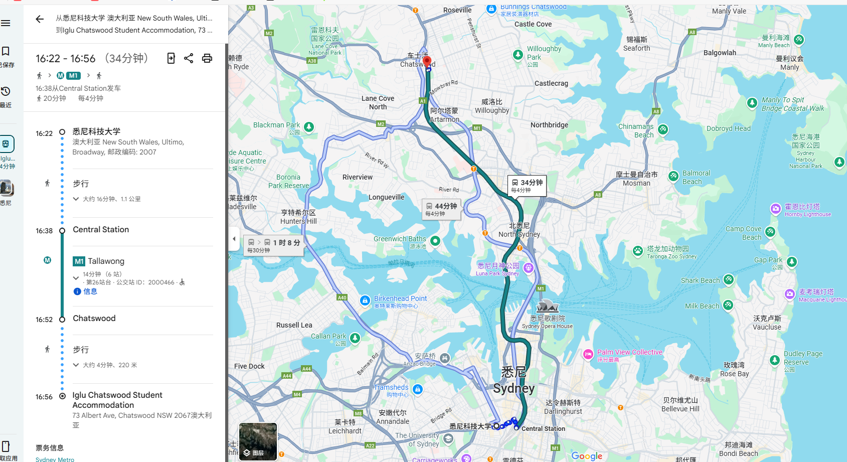Open Saved bookmark in sidebar

click(x=6, y=56)
